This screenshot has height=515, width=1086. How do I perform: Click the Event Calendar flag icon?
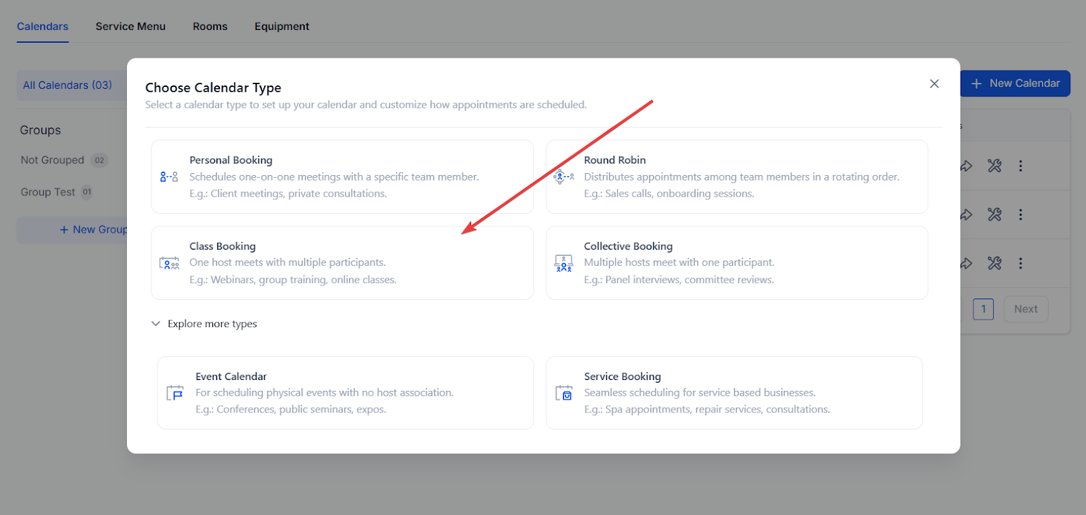click(175, 394)
